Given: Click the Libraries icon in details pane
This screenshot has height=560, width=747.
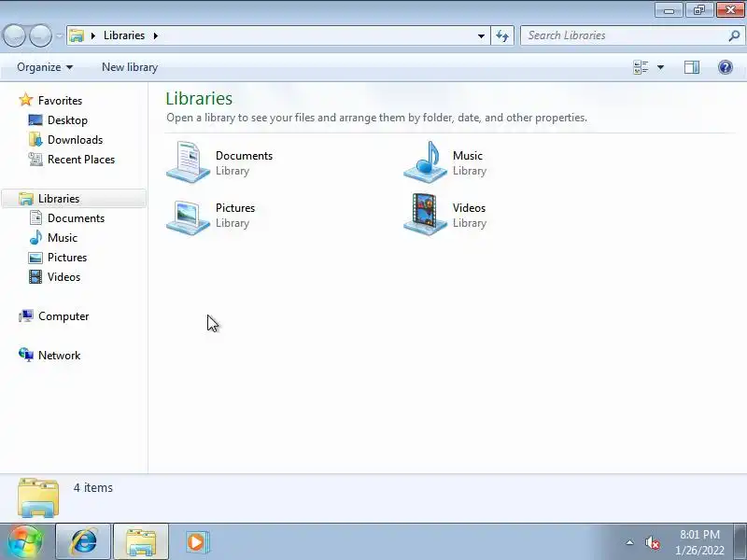Looking at the screenshot, I should [38, 498].
